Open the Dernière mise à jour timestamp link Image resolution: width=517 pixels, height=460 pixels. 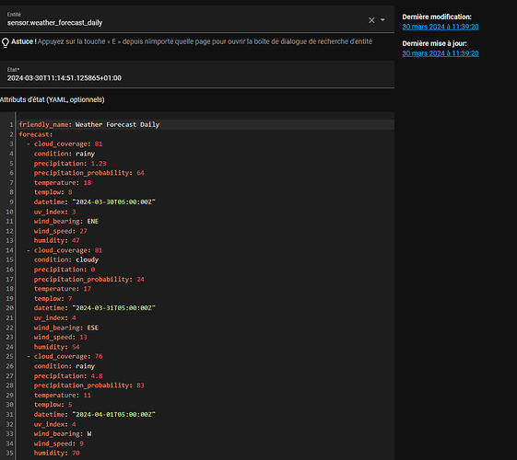pyautogui.click(x=441, y=53)
